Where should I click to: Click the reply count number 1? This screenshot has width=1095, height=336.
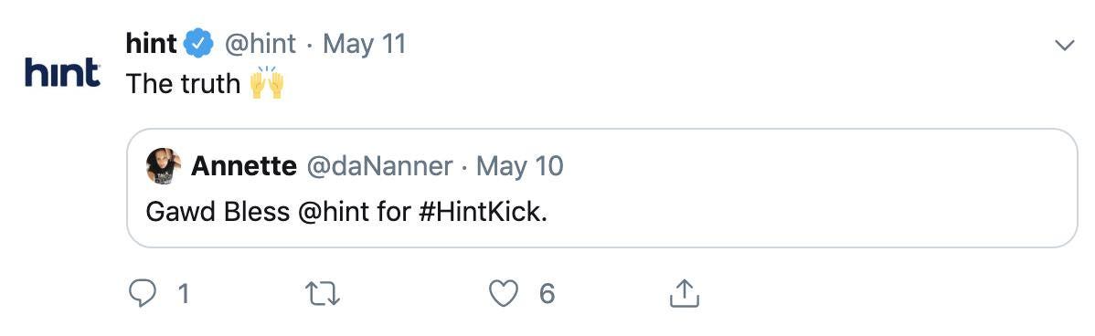click(x=183, y=294)
